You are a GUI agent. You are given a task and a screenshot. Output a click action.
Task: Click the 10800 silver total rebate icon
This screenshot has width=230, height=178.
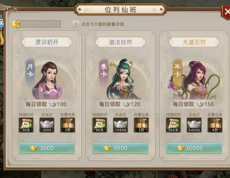tap(120, 125)
